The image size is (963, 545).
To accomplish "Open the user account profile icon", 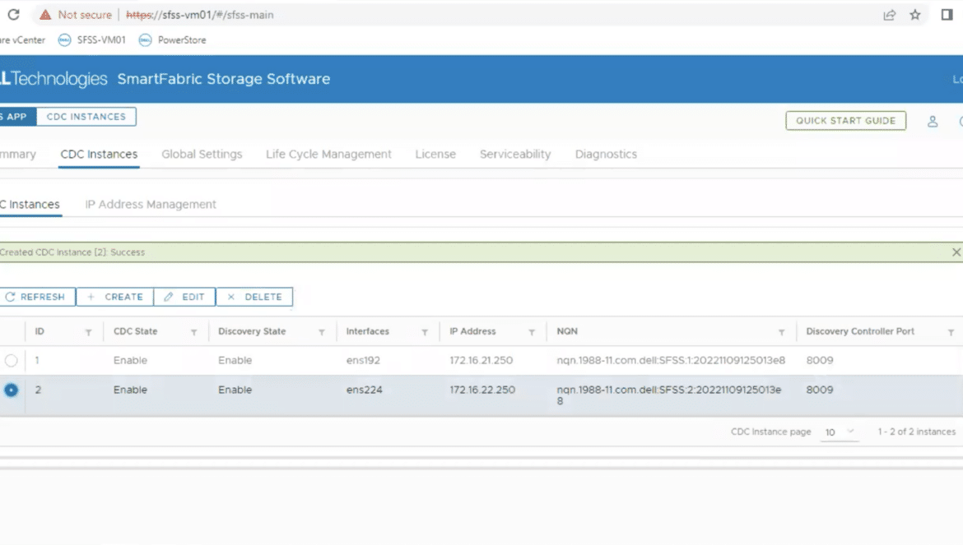I will [x=933, y=122].
